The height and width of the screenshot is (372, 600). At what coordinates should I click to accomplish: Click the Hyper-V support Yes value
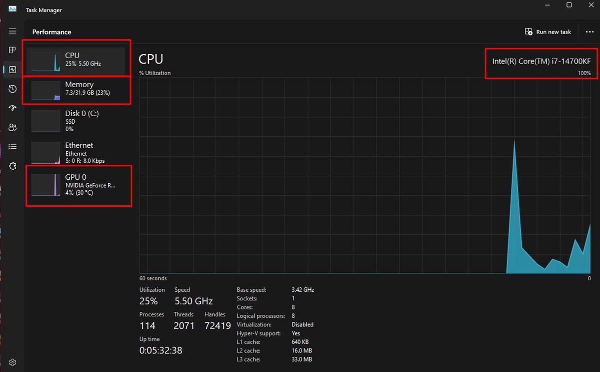coord(296,333)
